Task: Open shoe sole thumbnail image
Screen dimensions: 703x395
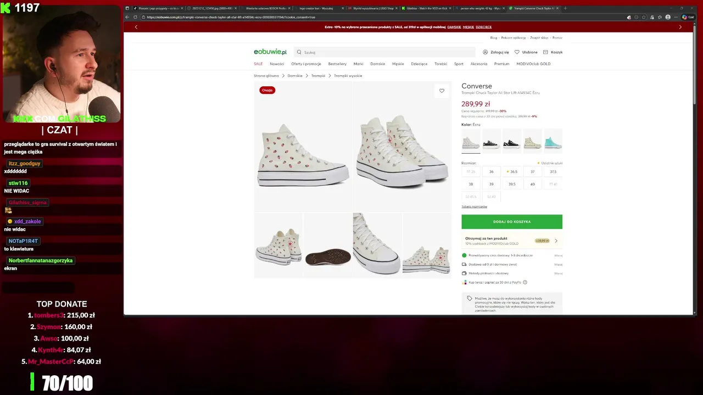Action: click(328, 245)
